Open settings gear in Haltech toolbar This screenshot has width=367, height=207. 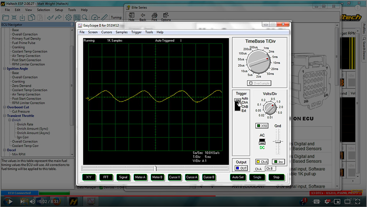(x=68, y=17)
